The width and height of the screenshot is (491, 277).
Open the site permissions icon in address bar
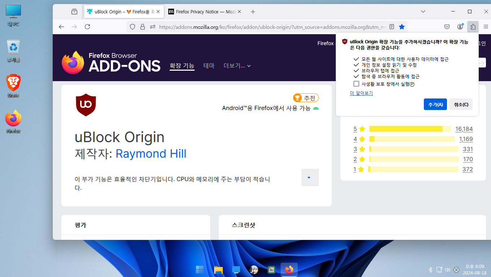tap(153, 27)
